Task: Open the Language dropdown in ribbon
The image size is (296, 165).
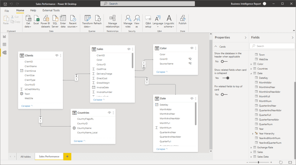Action: click(x=158, y=22)
